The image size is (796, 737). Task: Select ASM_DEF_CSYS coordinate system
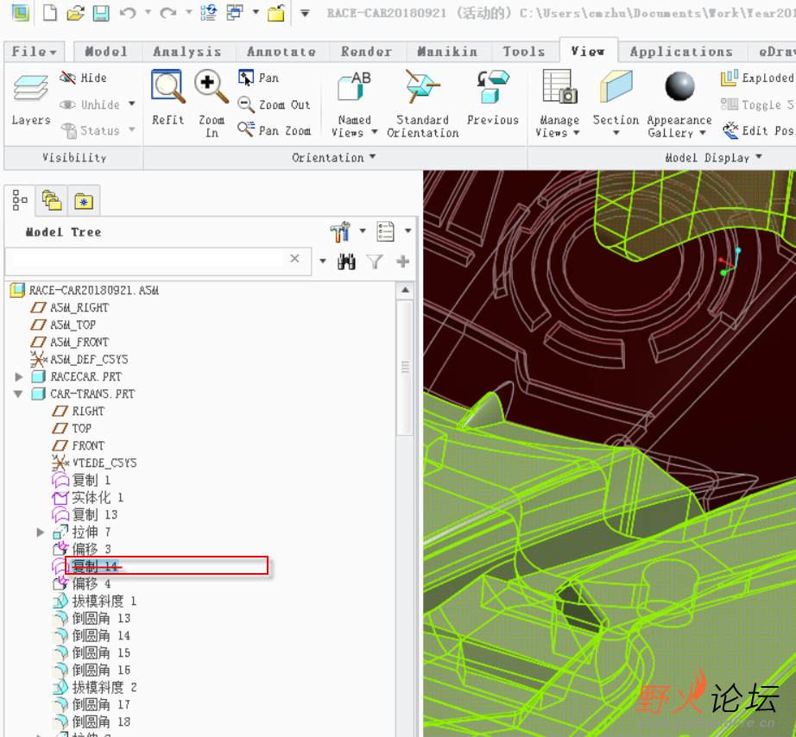coord(89,359)
